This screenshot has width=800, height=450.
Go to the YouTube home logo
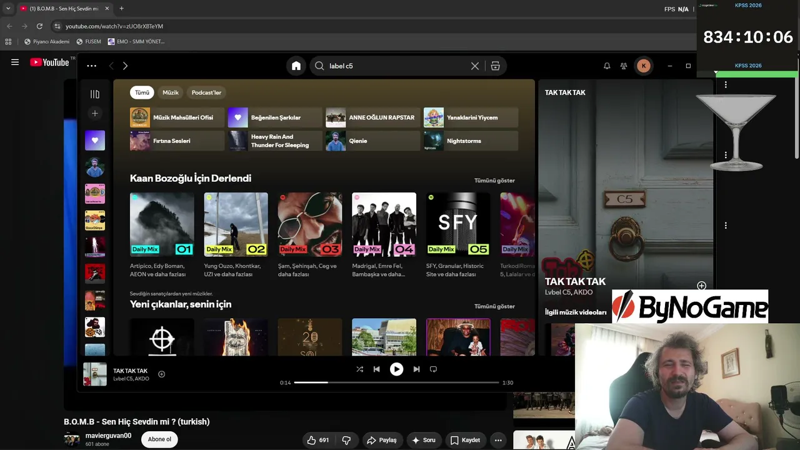click(49, 62)
